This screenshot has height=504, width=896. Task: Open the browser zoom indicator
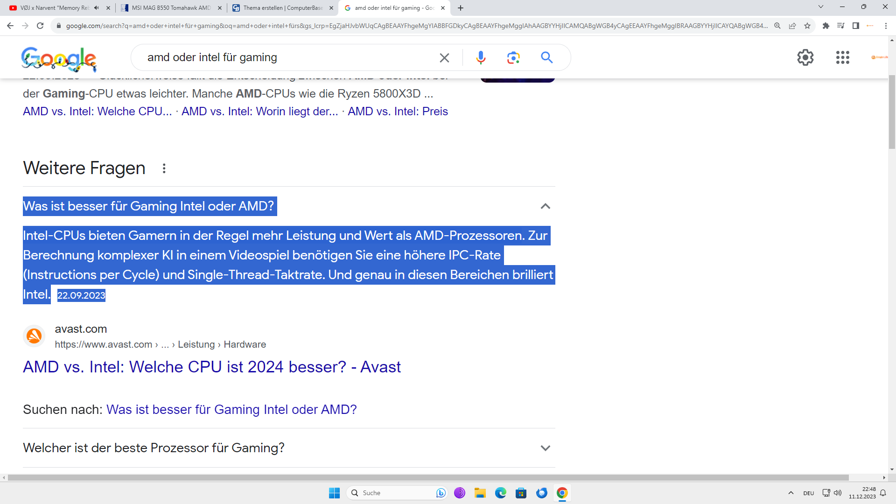777,26
